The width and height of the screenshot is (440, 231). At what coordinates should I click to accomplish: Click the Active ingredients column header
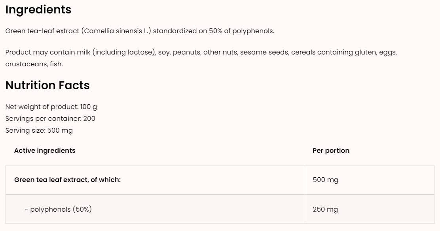[x=45, y=150]
